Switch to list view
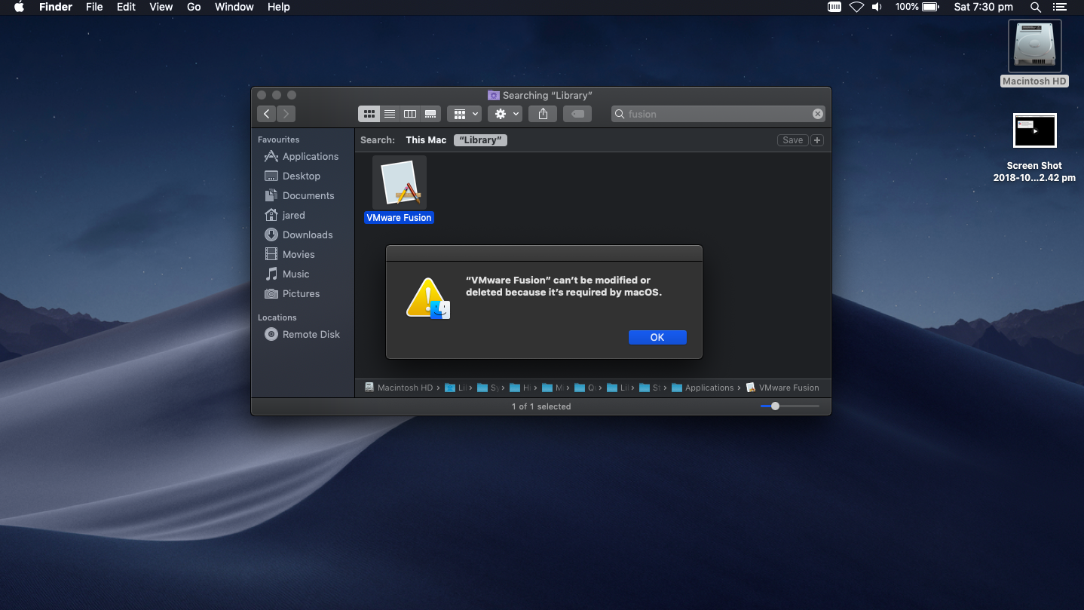This screenshot has height=610, width=1084. (x=390, y=114)
